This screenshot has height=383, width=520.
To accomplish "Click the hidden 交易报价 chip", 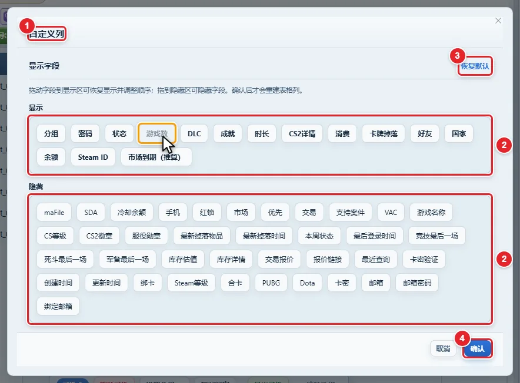I will pos(279,260).
